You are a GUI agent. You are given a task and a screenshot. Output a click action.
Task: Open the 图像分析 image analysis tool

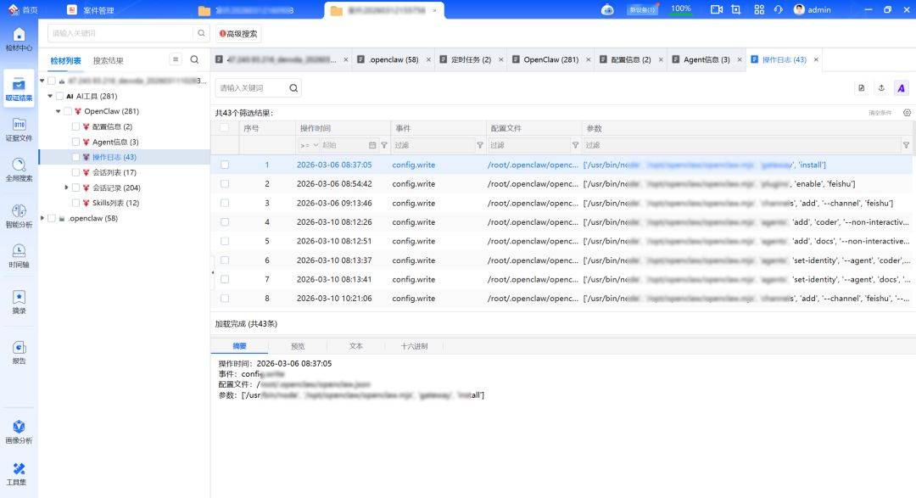point(19,432)
